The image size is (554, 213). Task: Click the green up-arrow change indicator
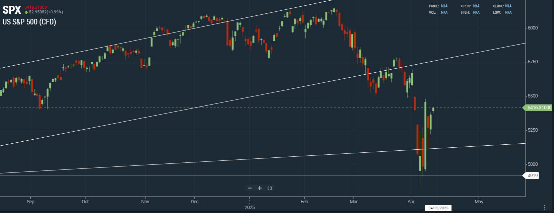(26, 12)
